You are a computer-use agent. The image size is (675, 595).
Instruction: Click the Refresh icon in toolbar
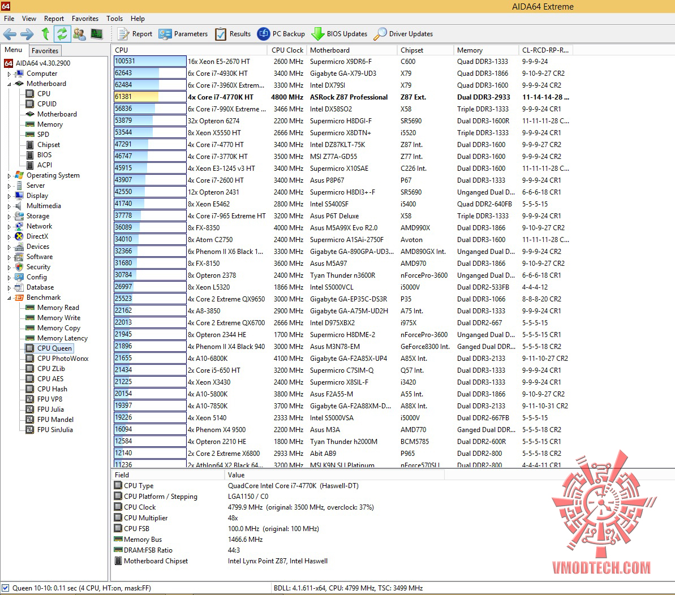(x=62, y=33)
